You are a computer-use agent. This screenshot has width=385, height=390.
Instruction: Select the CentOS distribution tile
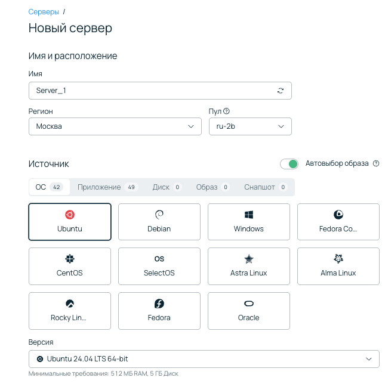pyautogui.click(x=70, y=266)
